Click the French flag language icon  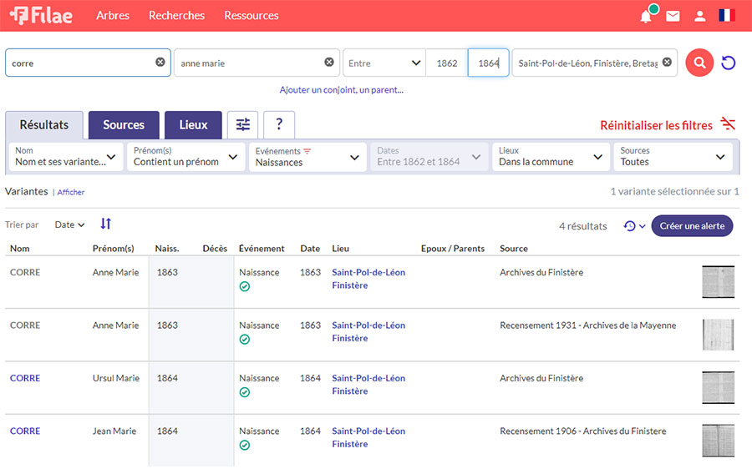(727, 16)
